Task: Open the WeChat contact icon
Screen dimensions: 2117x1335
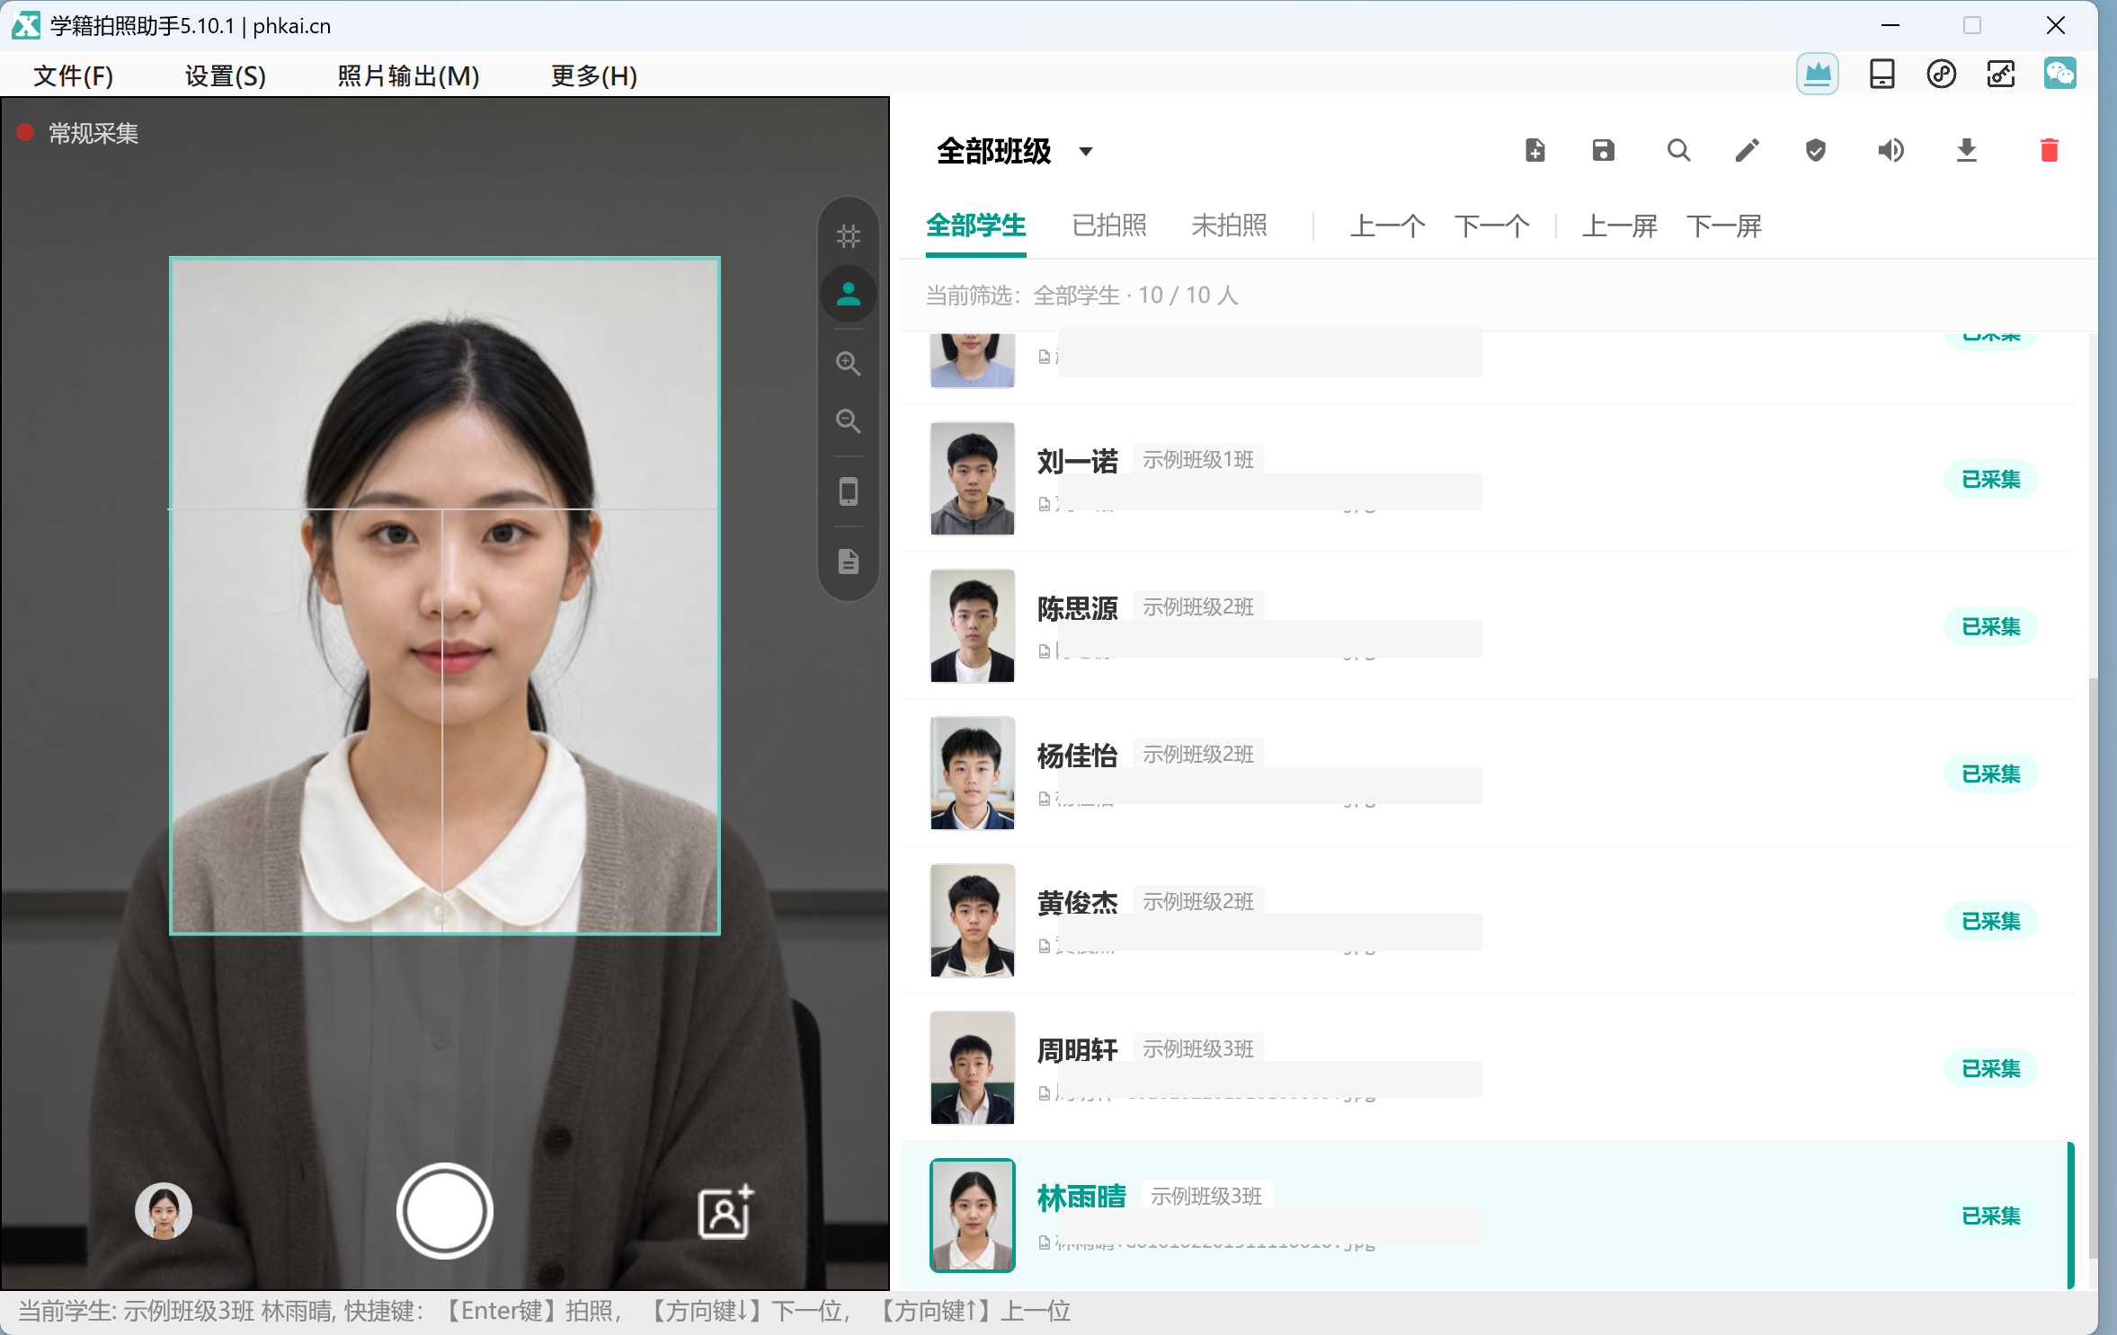Action: click(2059, 74)
